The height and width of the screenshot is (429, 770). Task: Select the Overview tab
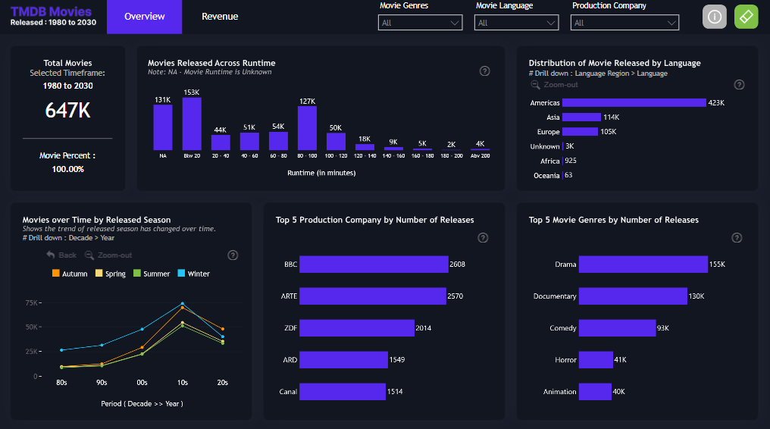[x=144, y=17]
